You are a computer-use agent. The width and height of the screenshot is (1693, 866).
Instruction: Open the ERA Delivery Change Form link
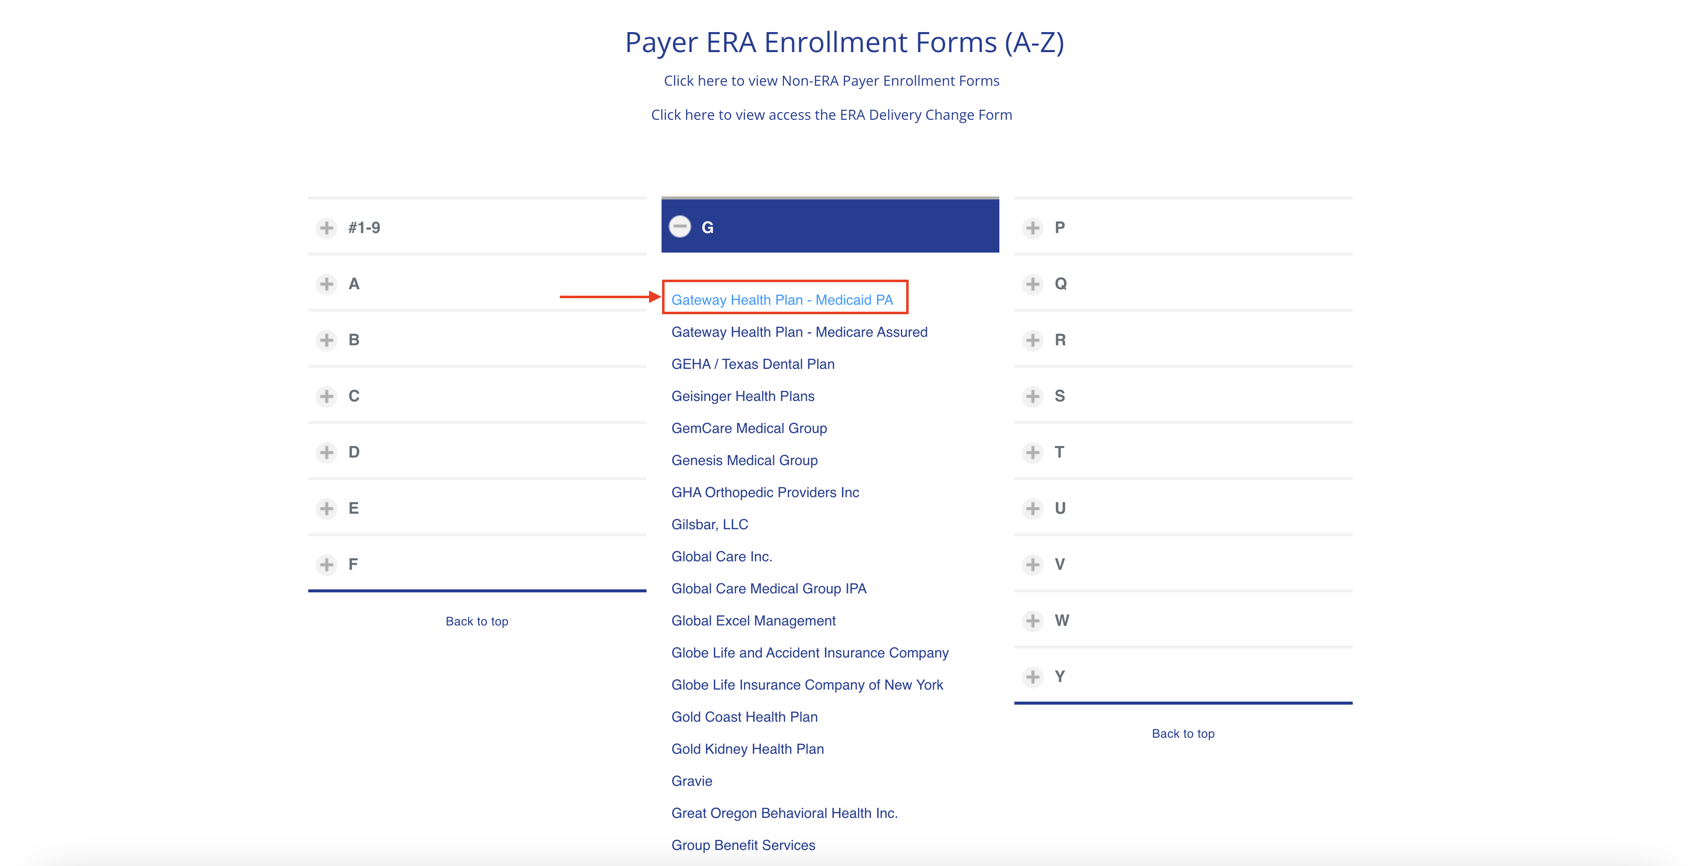(x=831, y=115)
